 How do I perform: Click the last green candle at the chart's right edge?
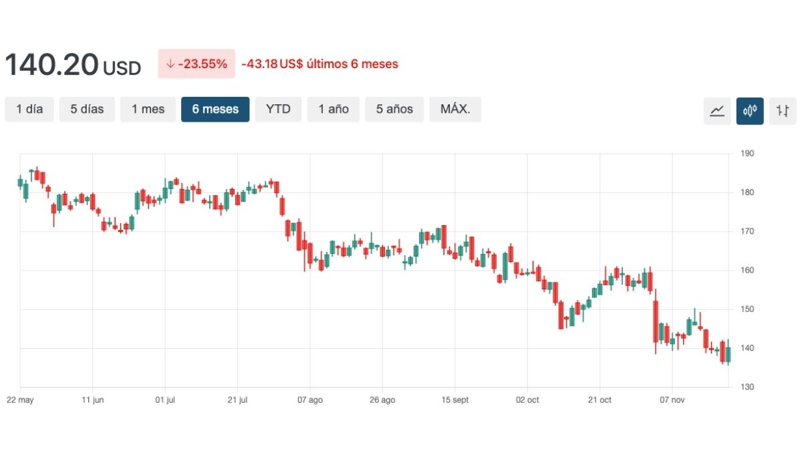(x=728, y=354)
